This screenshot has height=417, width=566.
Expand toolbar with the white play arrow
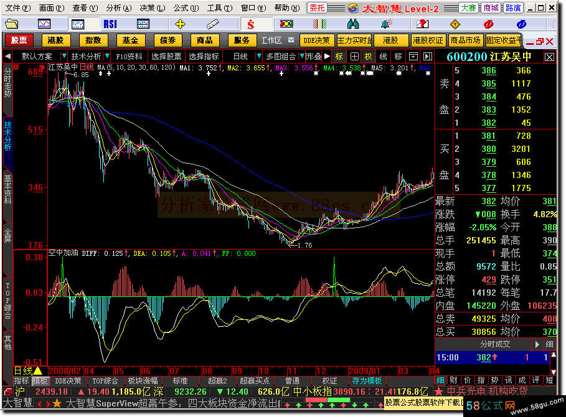tap(327, 56)
